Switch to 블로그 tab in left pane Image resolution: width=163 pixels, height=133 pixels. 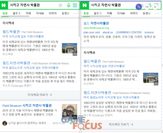pos(17,13)
